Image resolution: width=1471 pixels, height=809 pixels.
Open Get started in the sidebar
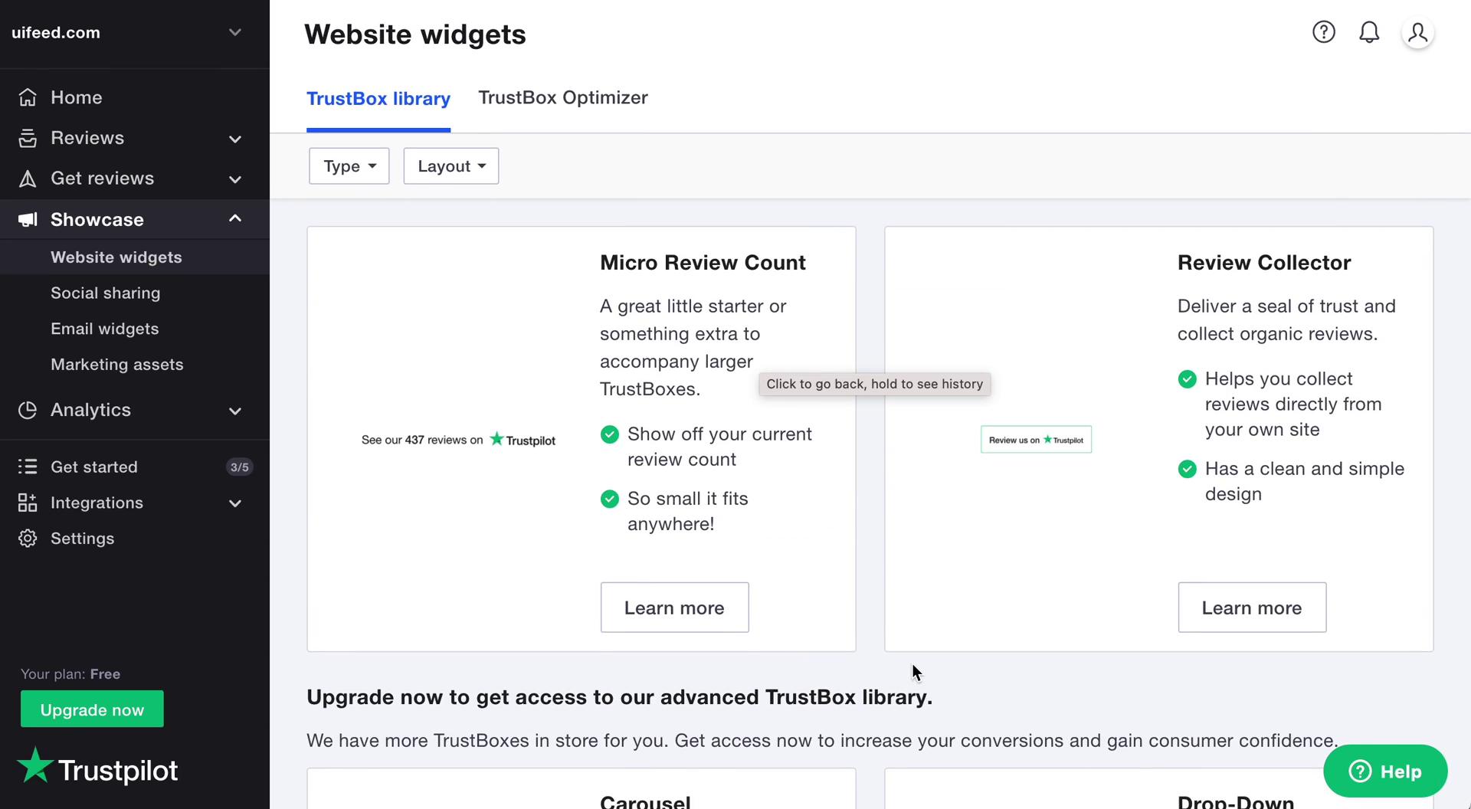94,467
